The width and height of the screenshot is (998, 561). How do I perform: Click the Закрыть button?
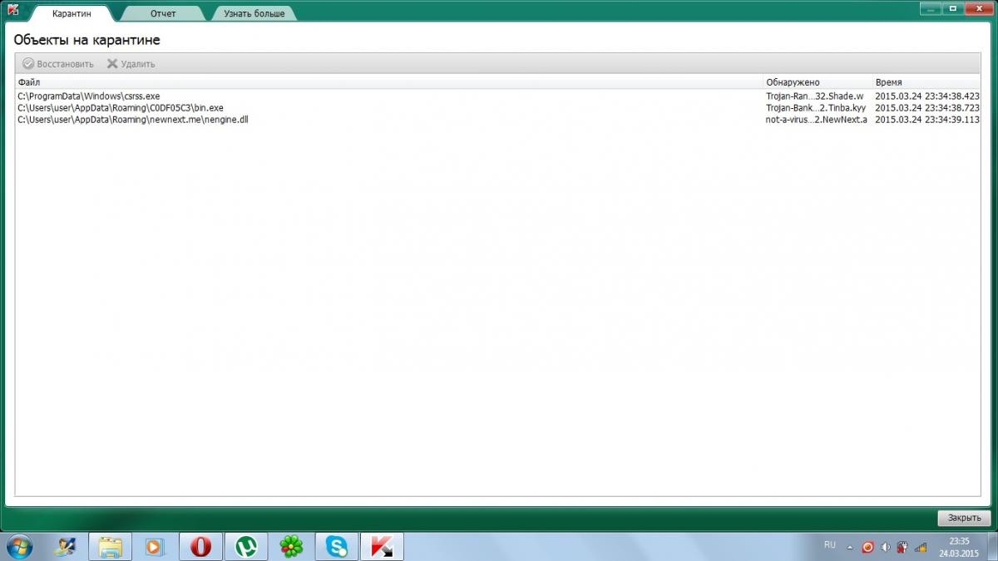coord(964,518)
